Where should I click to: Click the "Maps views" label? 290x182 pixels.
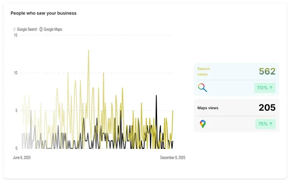(x=208, y=108)
